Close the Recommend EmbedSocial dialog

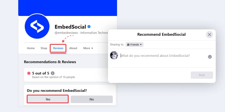coord(209,34)
